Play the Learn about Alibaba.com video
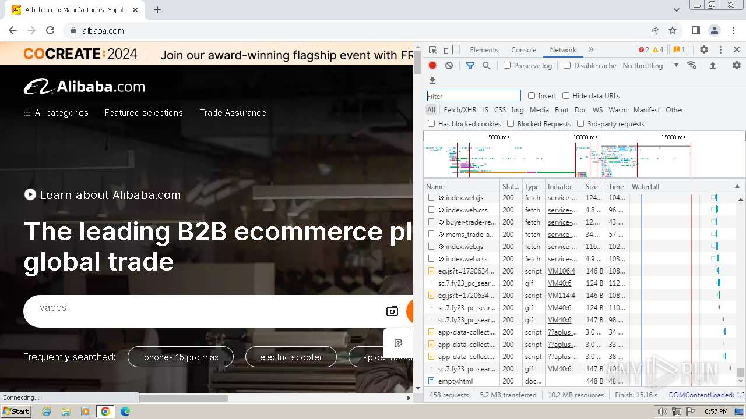Viewport: 746px width, 419px height. (x=30, y=195)
